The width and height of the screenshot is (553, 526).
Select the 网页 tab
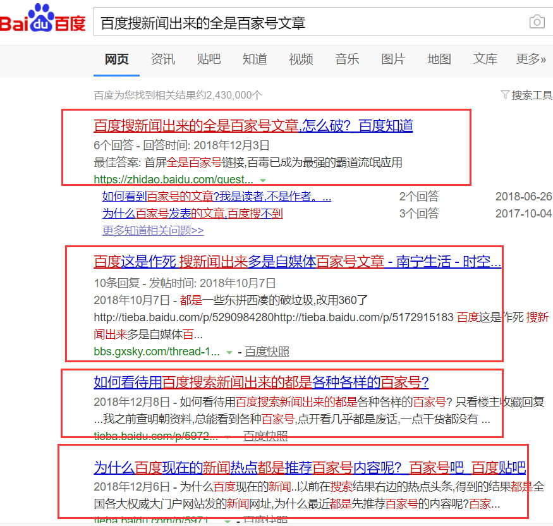(117, 59)
